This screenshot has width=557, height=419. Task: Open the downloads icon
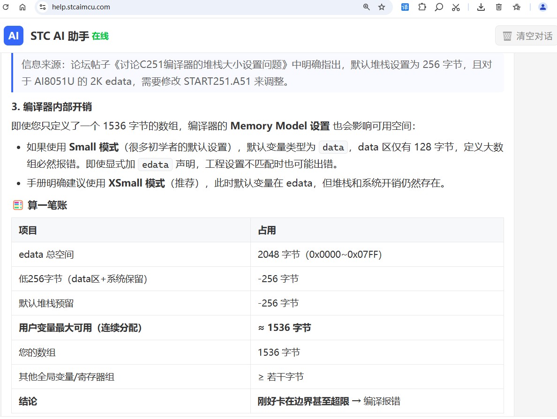coord(481,7)
